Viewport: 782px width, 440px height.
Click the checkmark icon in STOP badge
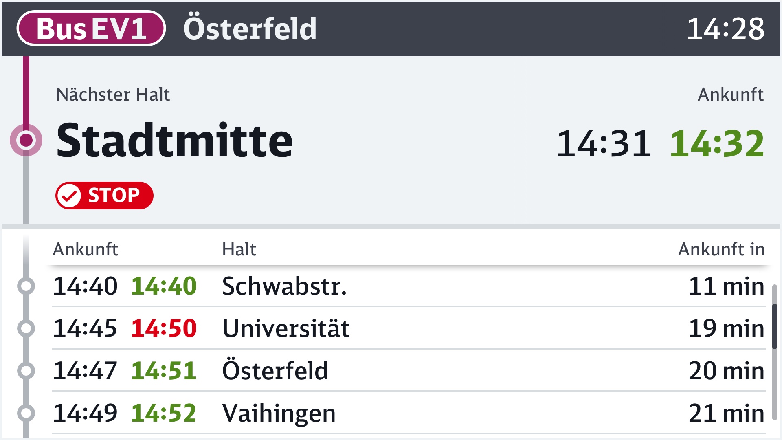pyautogui.click(x=69, y=196)
